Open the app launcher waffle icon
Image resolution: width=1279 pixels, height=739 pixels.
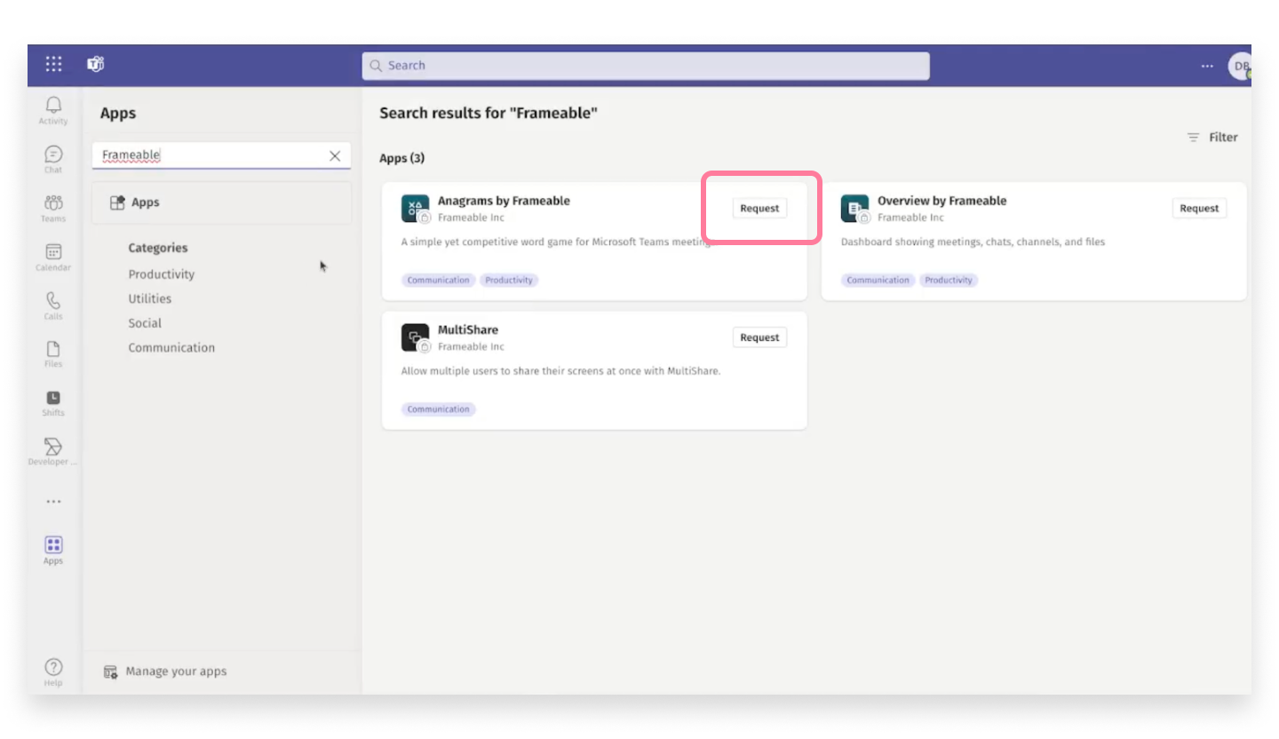tap(54, 64)
